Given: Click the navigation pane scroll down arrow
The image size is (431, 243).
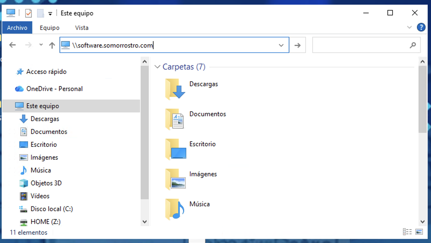Looking at the screenshot, I should [145, 222].
